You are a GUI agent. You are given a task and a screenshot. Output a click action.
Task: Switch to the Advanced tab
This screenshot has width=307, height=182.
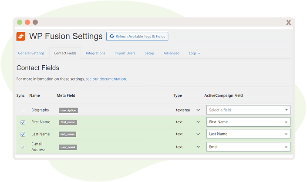[x=172, y=53]
